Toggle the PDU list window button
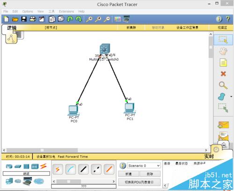 tap(139, 182)
